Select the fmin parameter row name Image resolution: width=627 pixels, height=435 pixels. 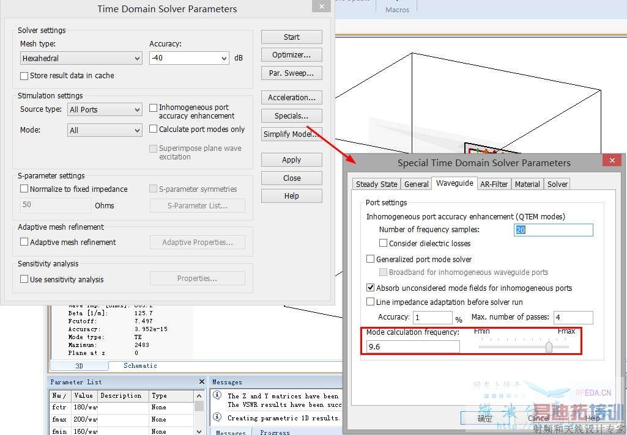(x=59, y=431)
